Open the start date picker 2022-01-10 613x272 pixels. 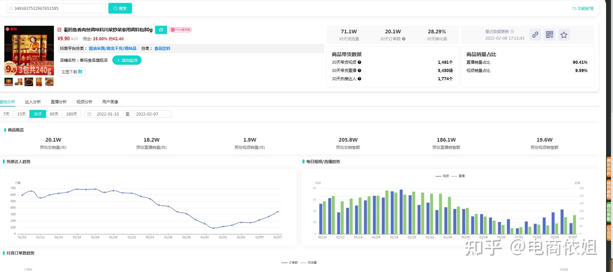pos(108,114)
